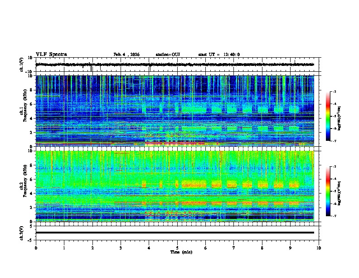Click the time axis tick label "3"

121,248
